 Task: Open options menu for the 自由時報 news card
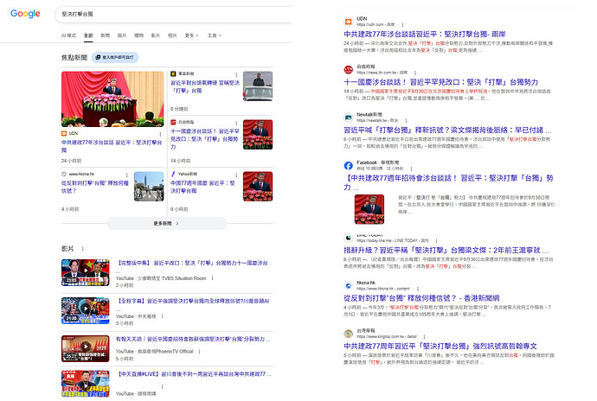pyautogui.click(x=236, y=123)
